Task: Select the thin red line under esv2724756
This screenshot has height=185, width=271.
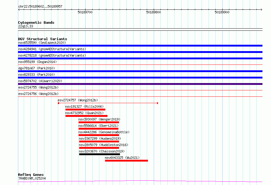Action: [140, 96]
